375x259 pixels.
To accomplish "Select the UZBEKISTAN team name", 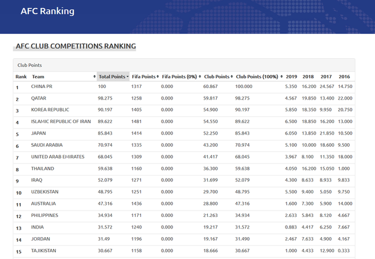I will click(x=44, y=192).
